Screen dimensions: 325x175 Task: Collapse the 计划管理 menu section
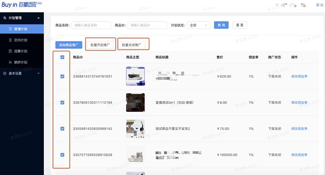click(x=38, y=18)
